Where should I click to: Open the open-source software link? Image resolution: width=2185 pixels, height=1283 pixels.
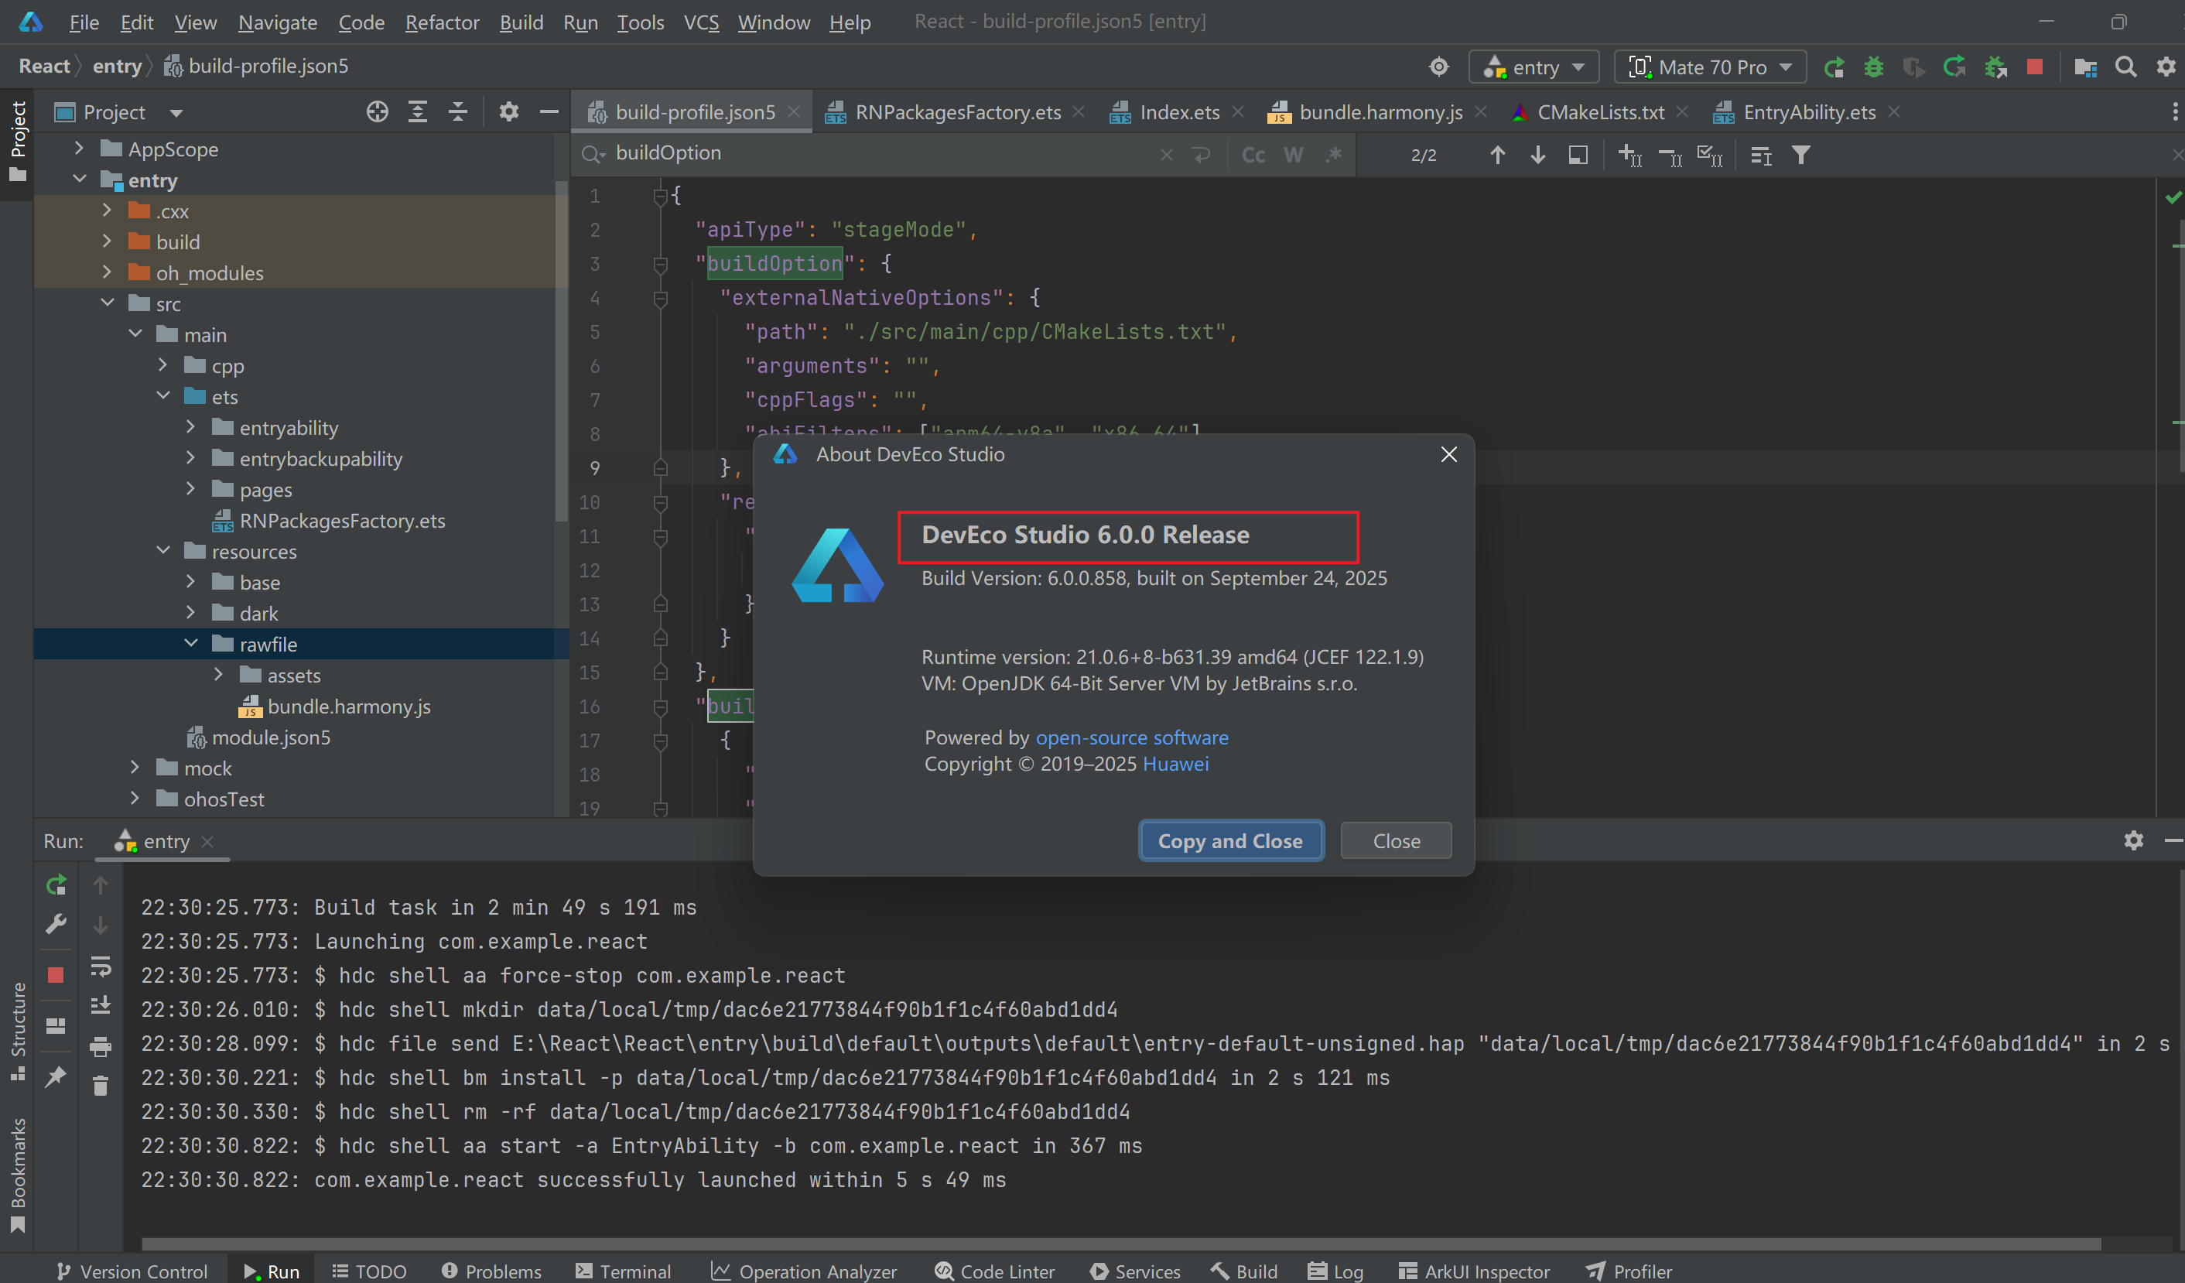[x=1131, y=737]
